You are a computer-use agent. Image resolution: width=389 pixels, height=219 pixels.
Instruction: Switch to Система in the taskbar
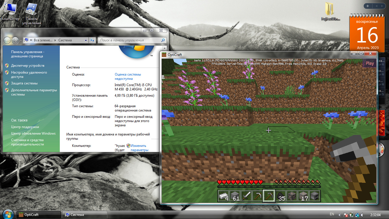(x=85, y=215)
